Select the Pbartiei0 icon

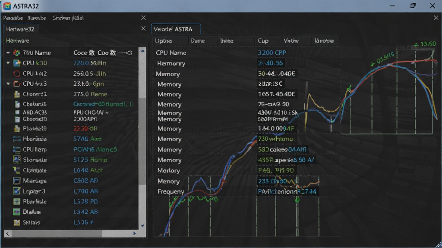point(17,128)
